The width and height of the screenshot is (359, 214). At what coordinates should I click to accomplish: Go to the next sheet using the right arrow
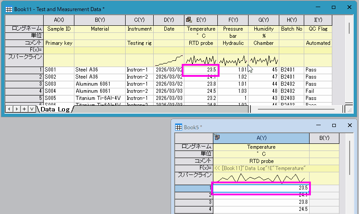pyautogui.click(x=16, y=109)
